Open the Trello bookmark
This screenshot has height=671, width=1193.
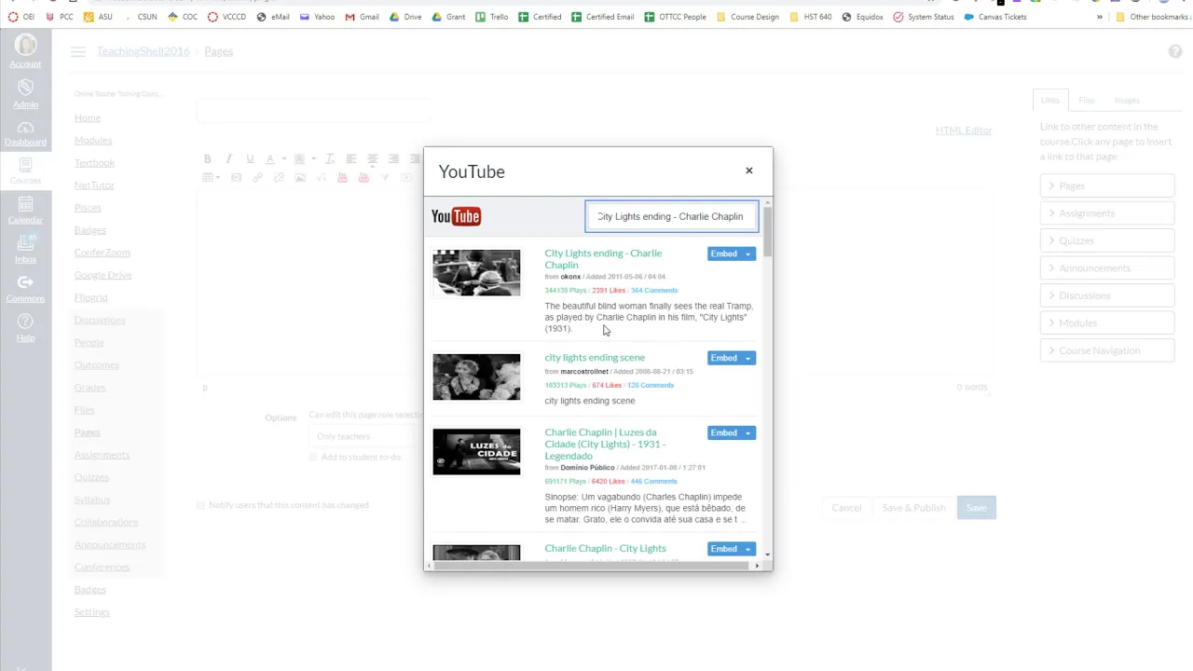point(491,17)
